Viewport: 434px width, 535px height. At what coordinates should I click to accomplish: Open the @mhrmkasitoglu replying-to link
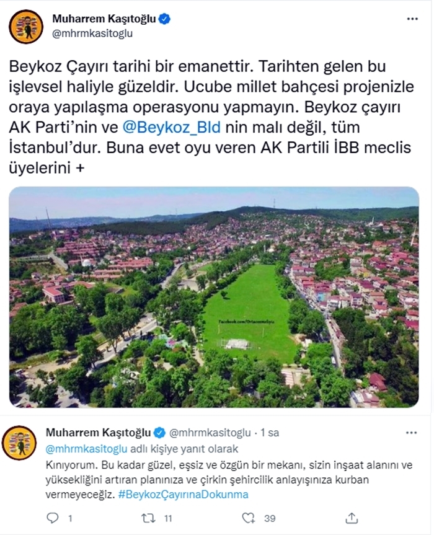pos(86,449)
